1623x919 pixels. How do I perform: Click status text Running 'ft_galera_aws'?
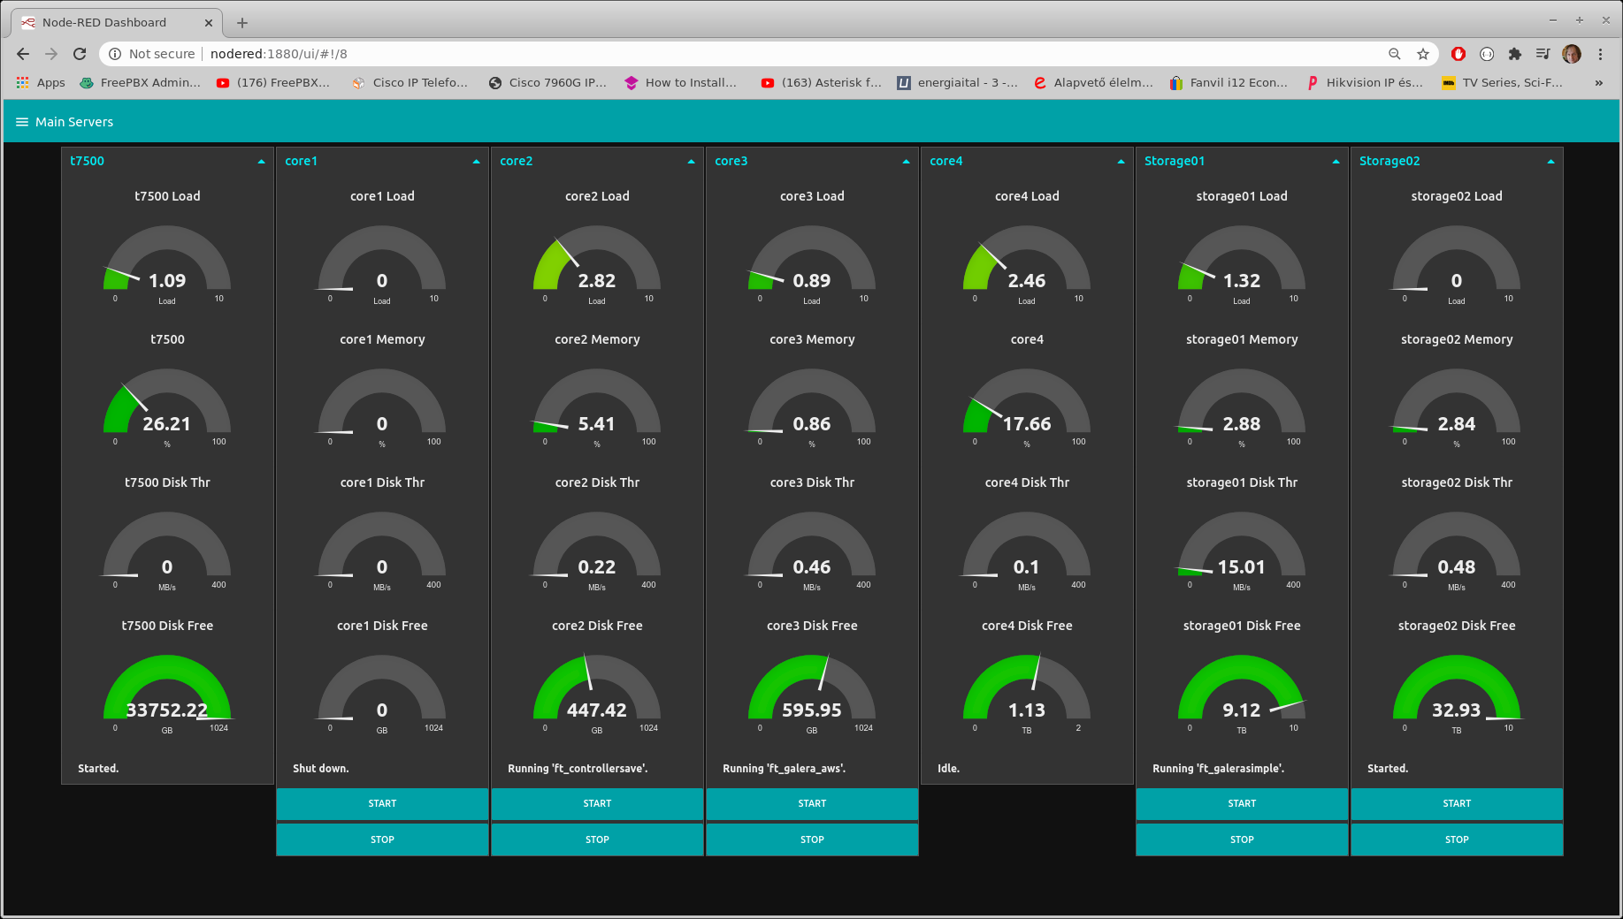pos(785,769)
